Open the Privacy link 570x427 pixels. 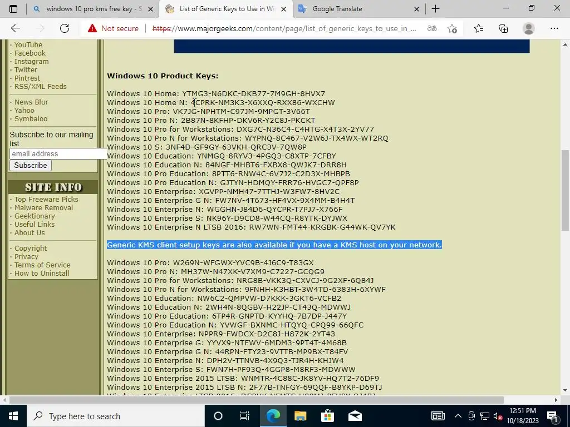(26, 257)
